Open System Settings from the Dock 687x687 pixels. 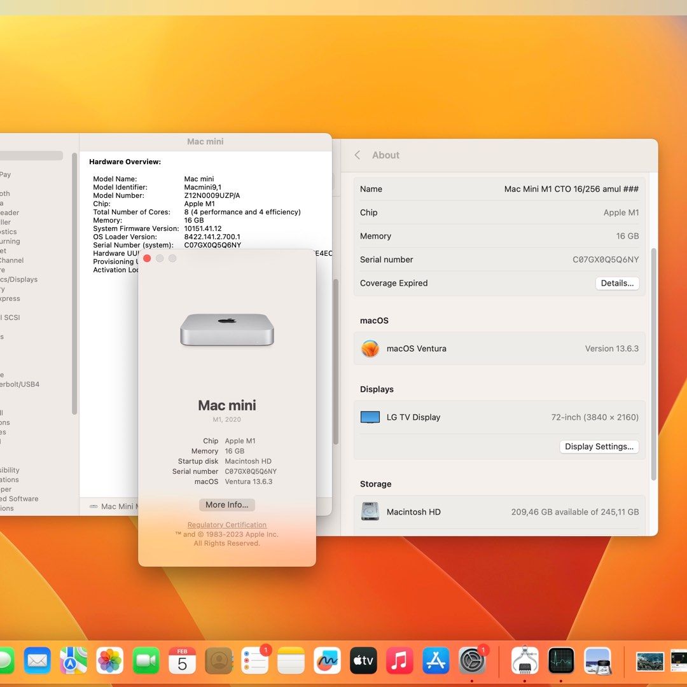click(x=472, y=660)
